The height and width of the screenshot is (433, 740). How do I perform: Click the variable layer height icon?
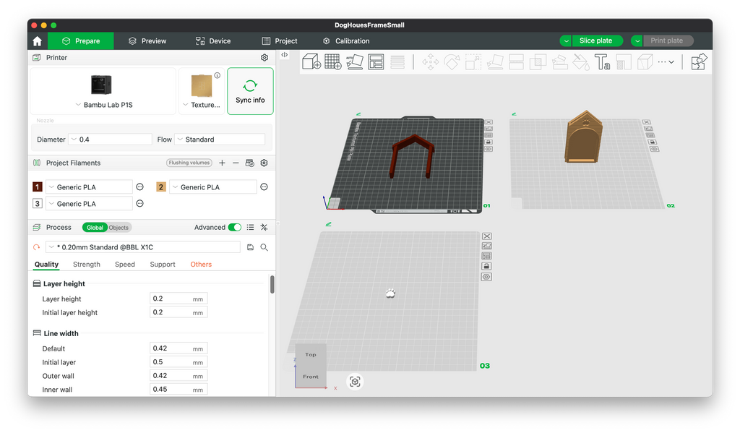pos(397,62)
